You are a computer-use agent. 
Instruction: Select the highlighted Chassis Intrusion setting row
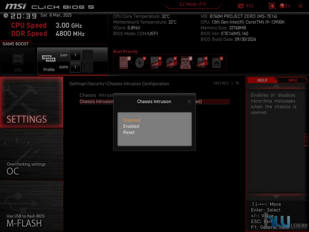pos(155,102)
